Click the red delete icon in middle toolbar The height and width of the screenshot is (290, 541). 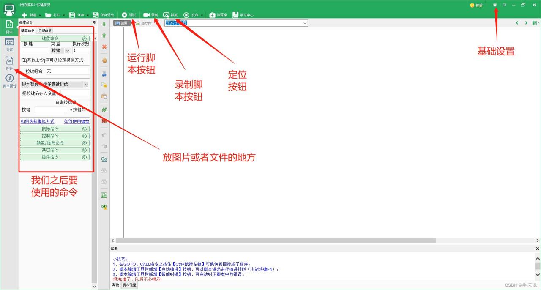(x=104, y=47)
